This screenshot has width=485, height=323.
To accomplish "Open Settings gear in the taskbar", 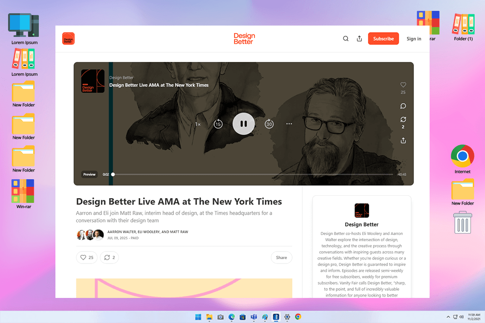I will (x=287, y=317).
